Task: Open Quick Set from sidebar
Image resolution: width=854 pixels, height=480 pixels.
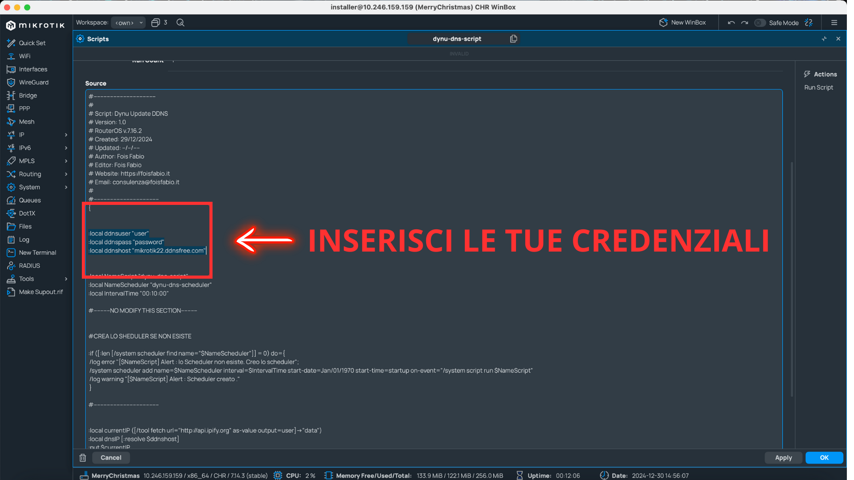Action: coord(32,43)
